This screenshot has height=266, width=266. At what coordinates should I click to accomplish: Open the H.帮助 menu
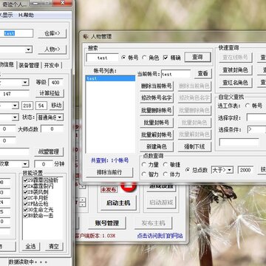[x=26, y=15]
